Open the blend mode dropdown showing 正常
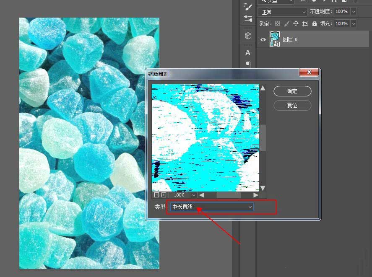This screenshot has width=372, height=277. click(x=283, y=12)
